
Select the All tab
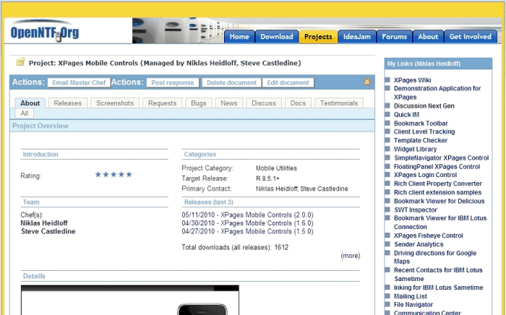point(24,113)
